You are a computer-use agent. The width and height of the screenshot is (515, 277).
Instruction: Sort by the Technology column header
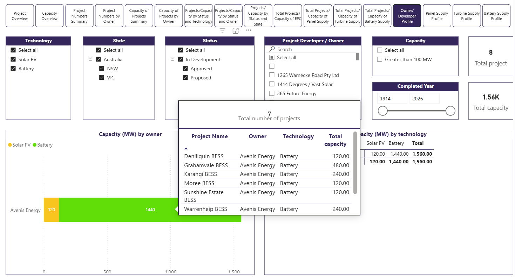coord(298,136)
